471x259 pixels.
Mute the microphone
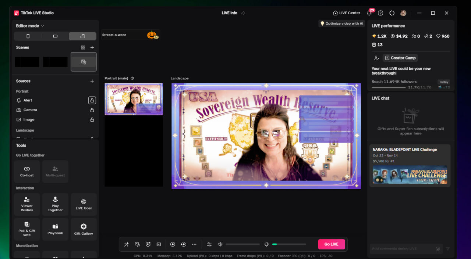click(267, 244)
